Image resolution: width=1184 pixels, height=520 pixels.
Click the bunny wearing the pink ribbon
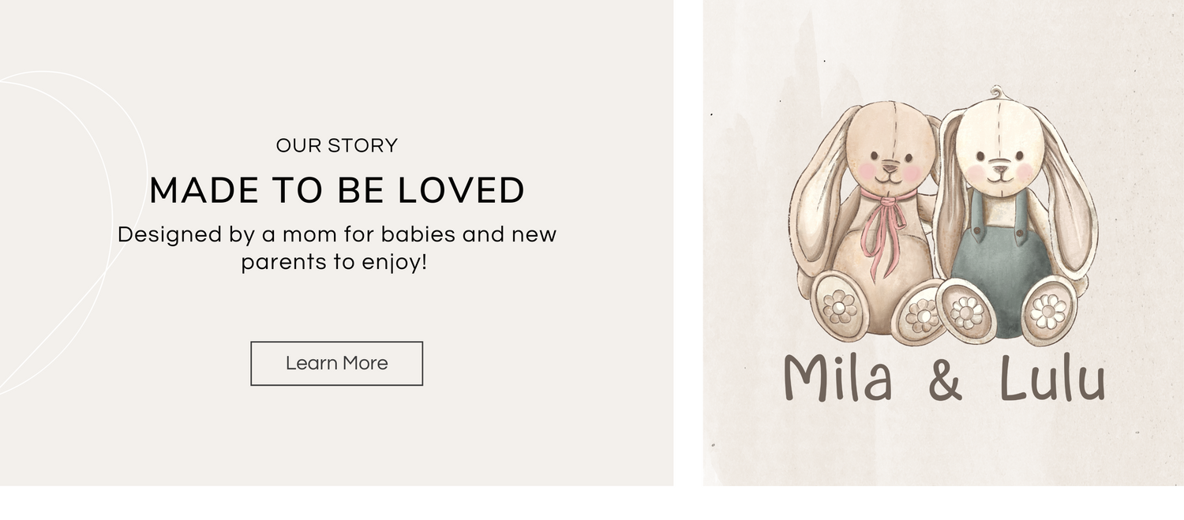(876, 237)
